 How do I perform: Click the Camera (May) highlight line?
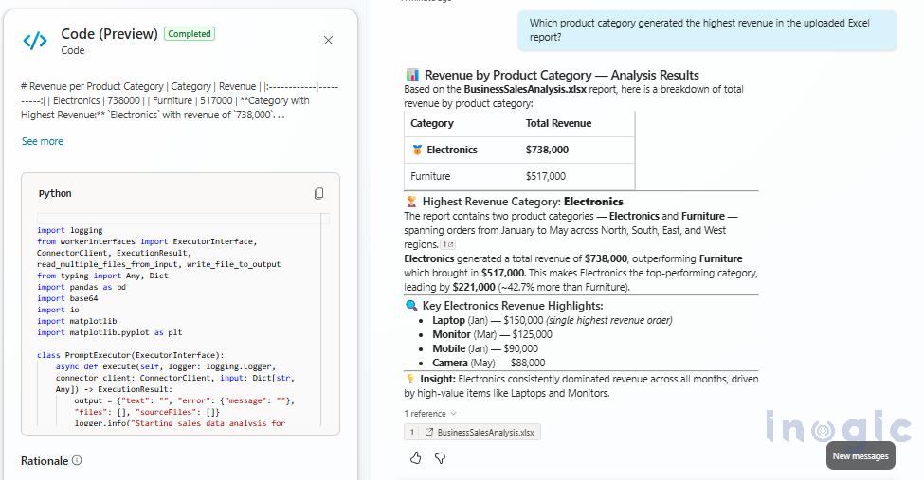[488, 363]
